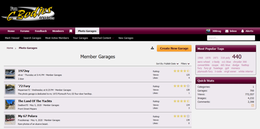Click the 440 tag
This screenshot has width=260, height=129.
tap(237, 57)
